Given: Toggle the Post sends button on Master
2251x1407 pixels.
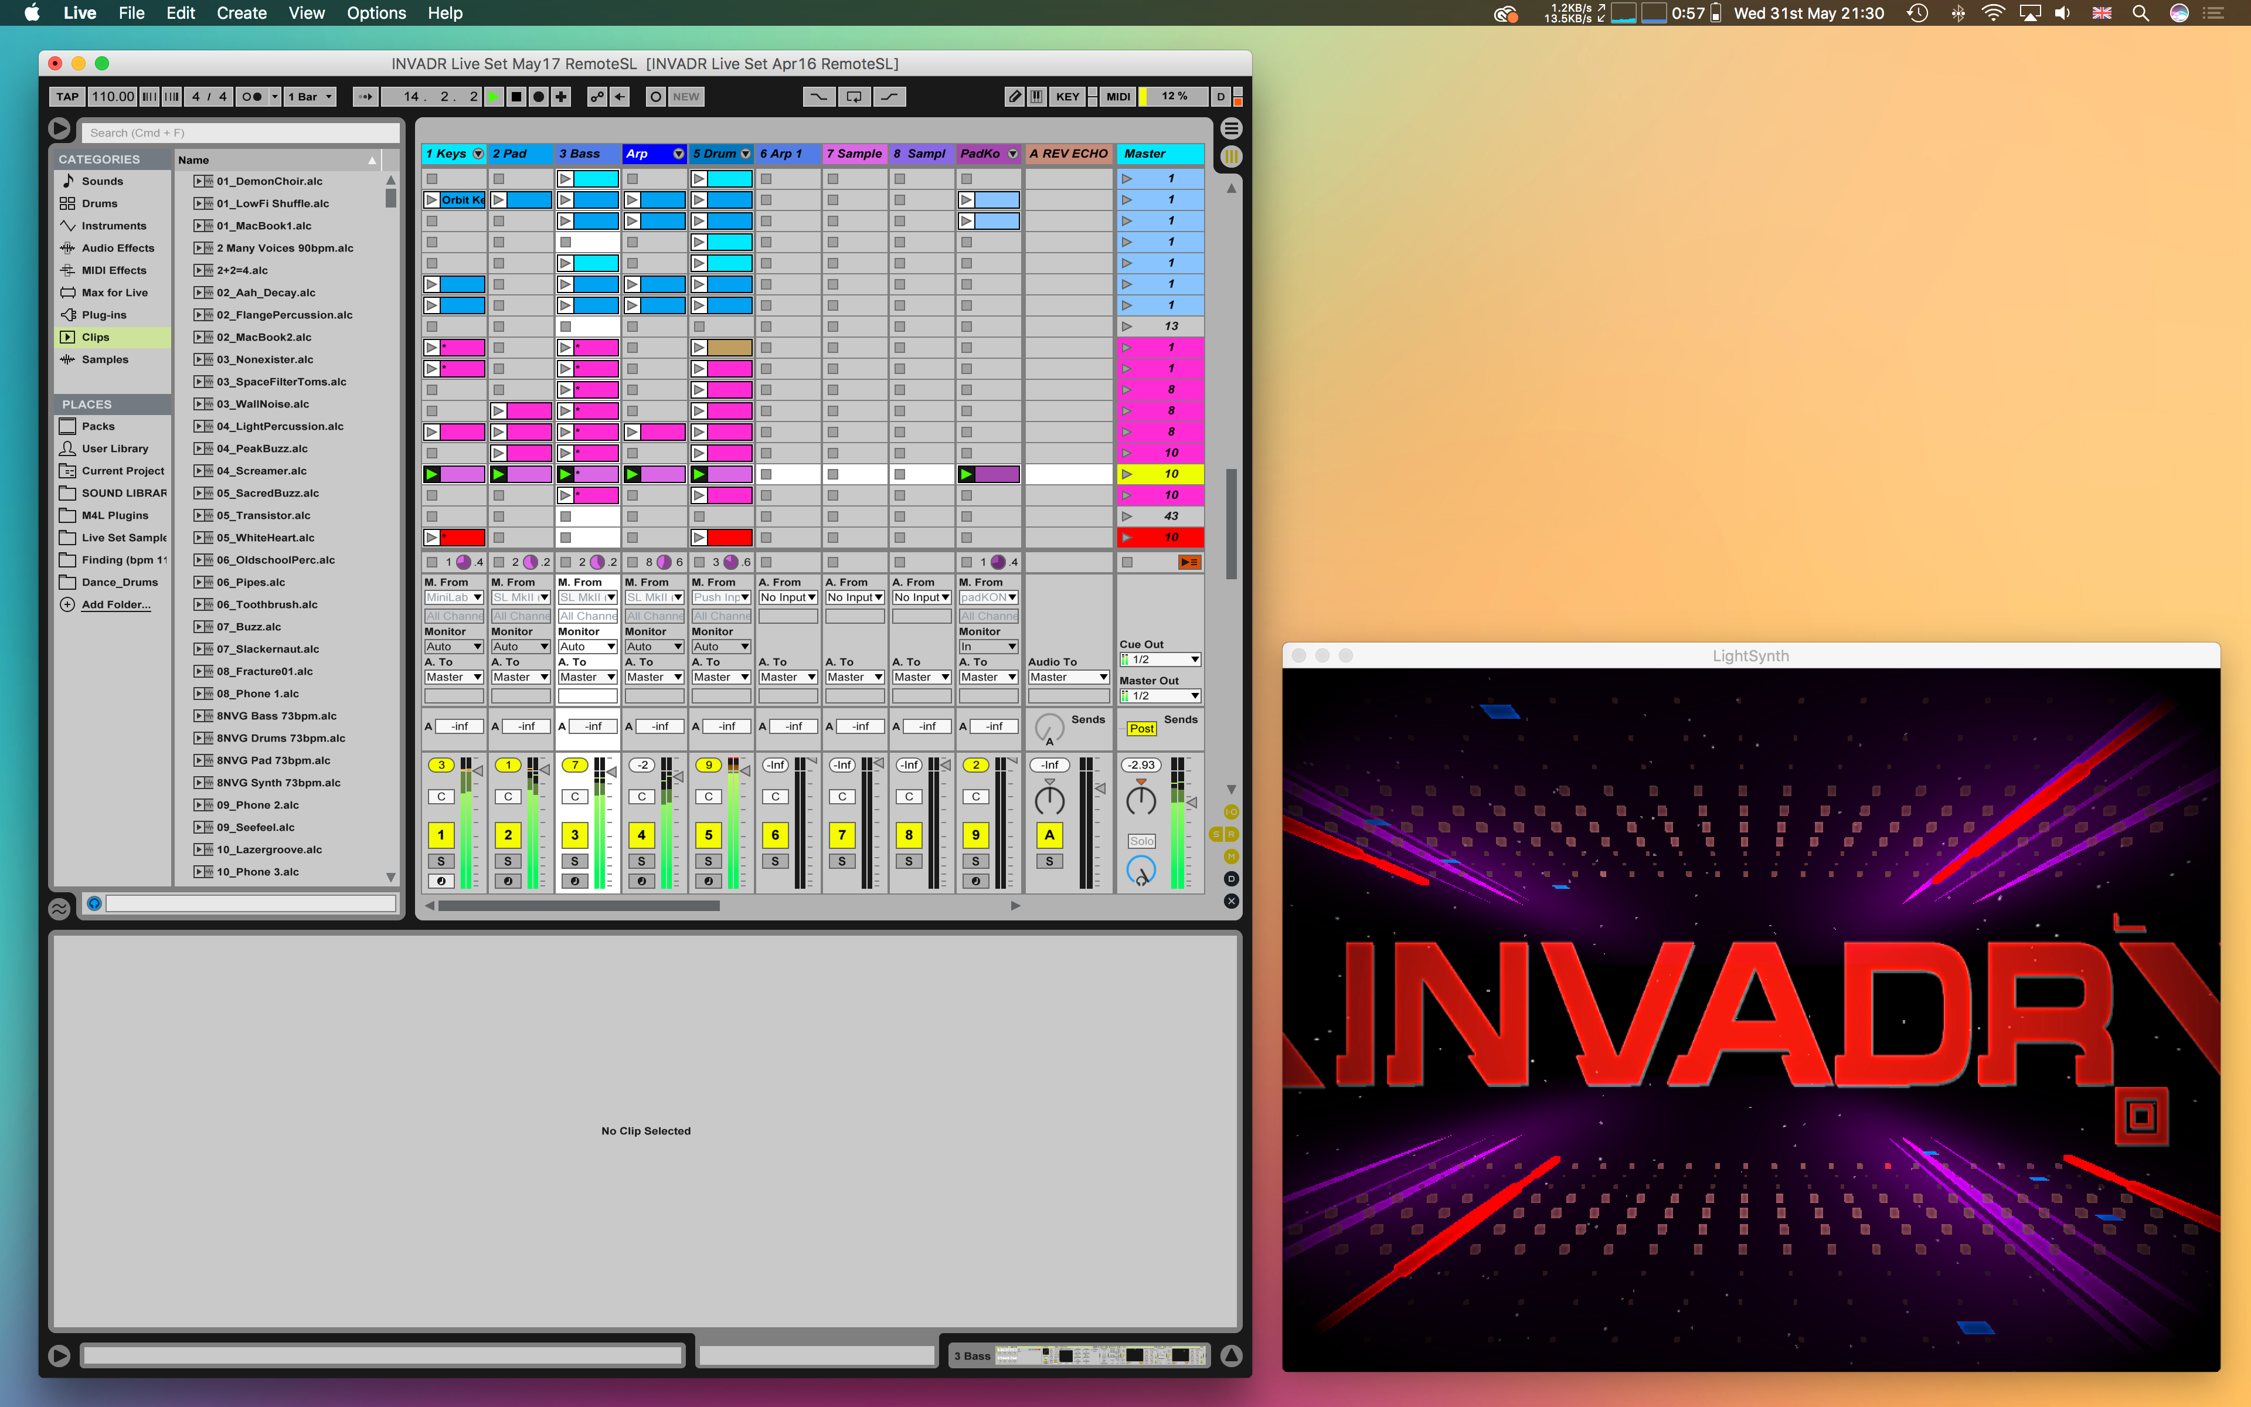Looking at the screenshot, I should (x=1141, y=729).
